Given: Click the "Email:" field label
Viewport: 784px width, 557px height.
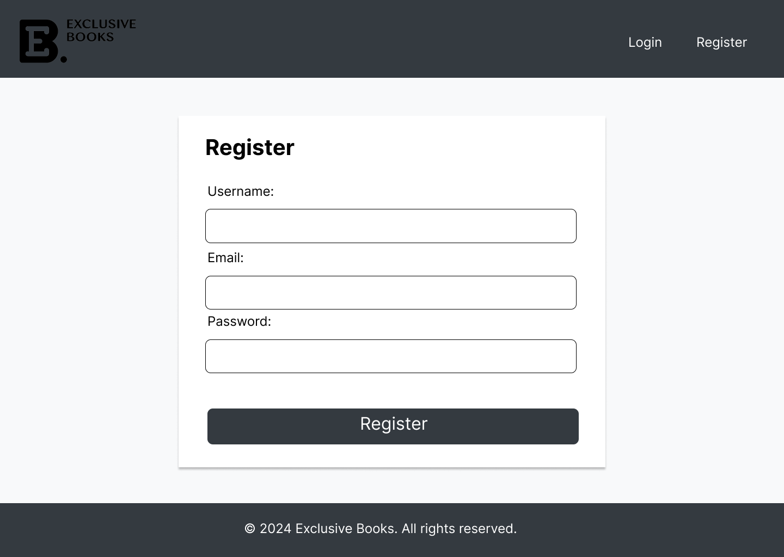Looking at the screenshot, I should click(225, 258).
